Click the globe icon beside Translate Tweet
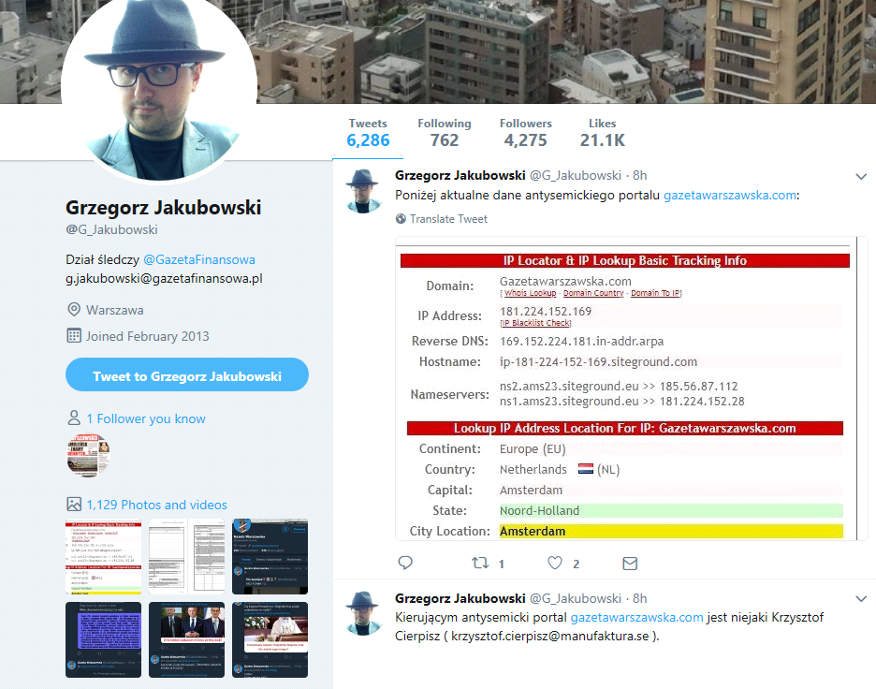Image resolution: width=876 pixels, height=689 pixels. (401, 219)
